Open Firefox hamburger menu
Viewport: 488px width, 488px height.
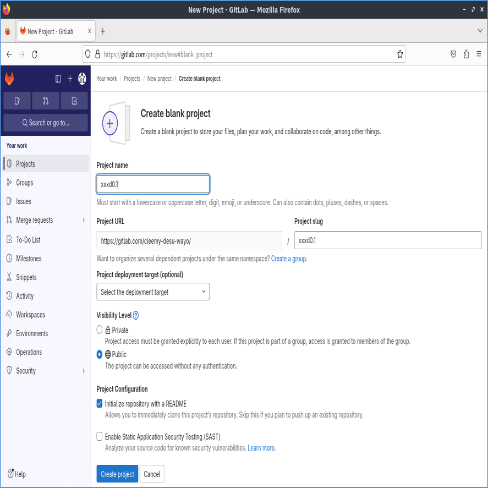coord(479,54)
